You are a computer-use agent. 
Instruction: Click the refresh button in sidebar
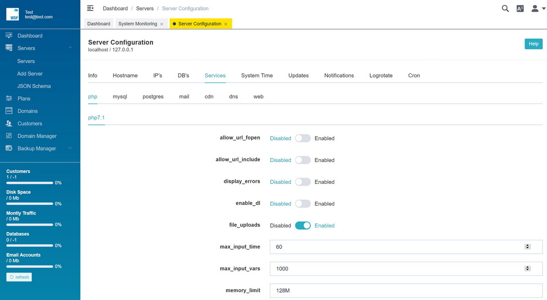(19, 277)
